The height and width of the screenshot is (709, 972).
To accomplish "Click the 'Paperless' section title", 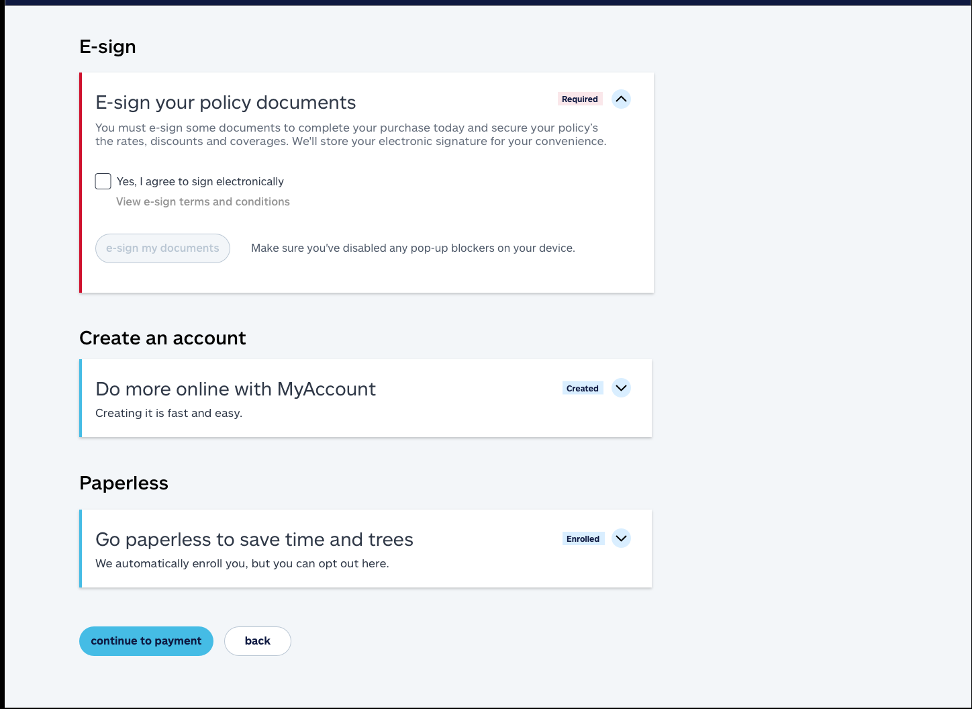I will tap(124, 483).
